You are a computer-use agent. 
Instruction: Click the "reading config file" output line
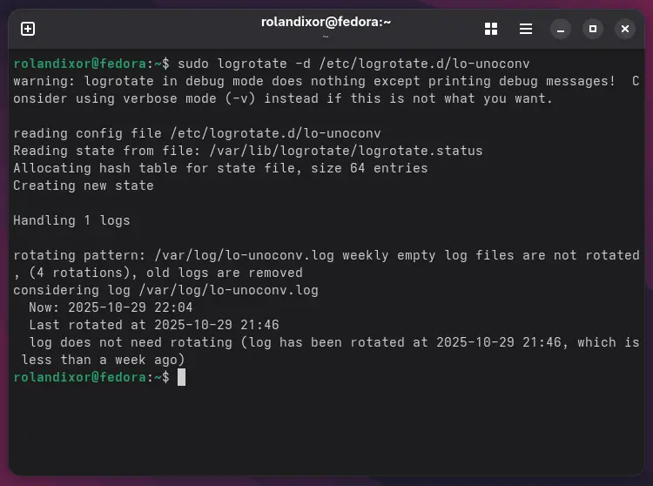coord(197,133)
